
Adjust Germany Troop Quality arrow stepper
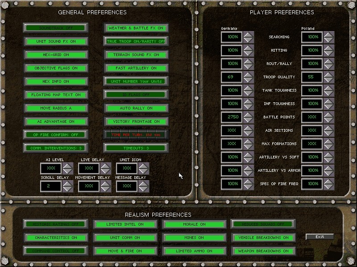point(249,77)
